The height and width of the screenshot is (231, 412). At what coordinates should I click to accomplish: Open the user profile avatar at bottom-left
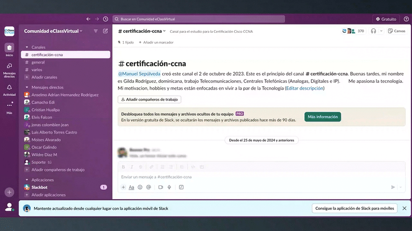[9, 207]
